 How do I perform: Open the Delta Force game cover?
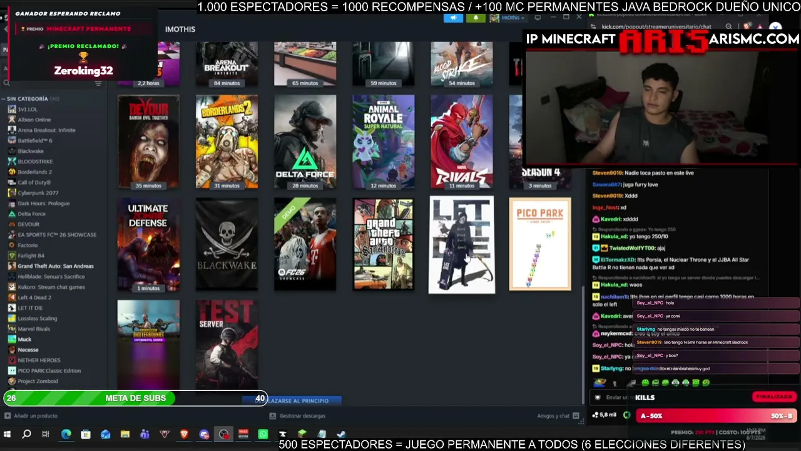[x=305, y=142]
